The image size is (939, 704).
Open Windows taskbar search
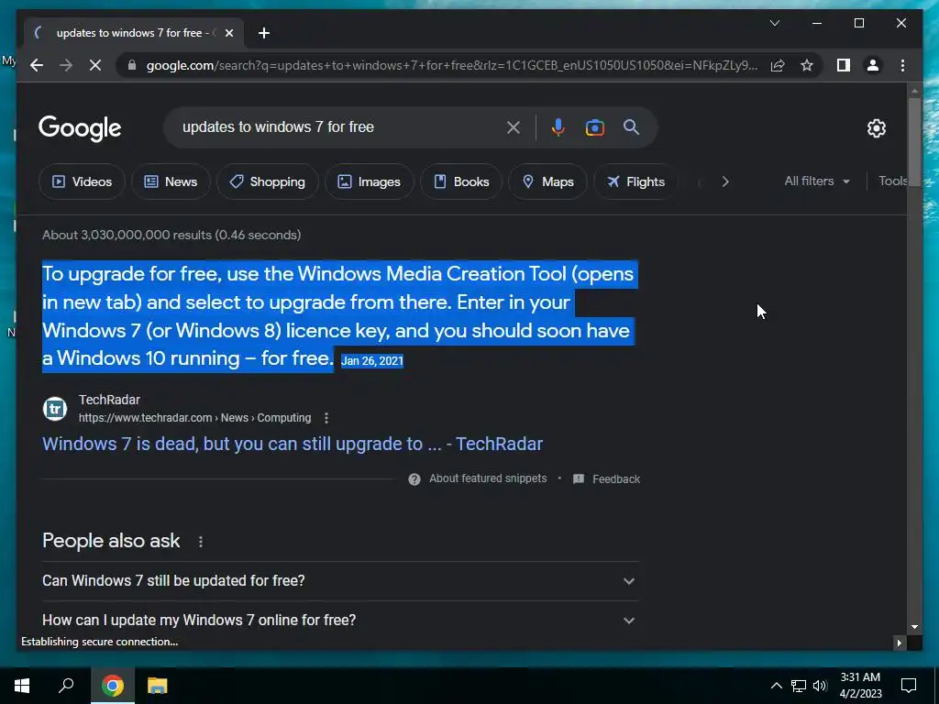click(x=66, y=686)
